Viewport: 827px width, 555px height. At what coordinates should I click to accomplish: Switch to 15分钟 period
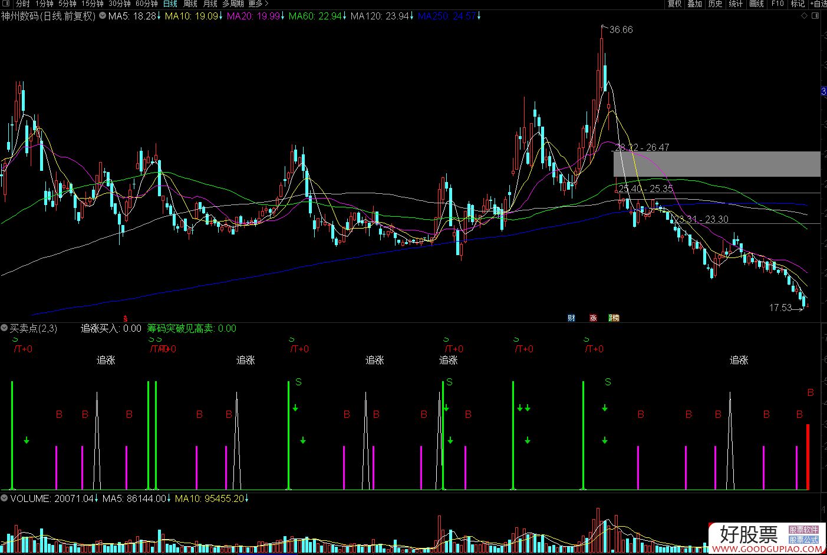[93, 4]
